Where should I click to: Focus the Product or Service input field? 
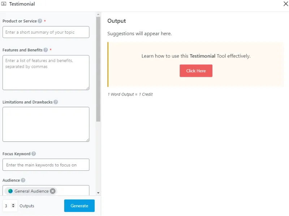[46, 32]
